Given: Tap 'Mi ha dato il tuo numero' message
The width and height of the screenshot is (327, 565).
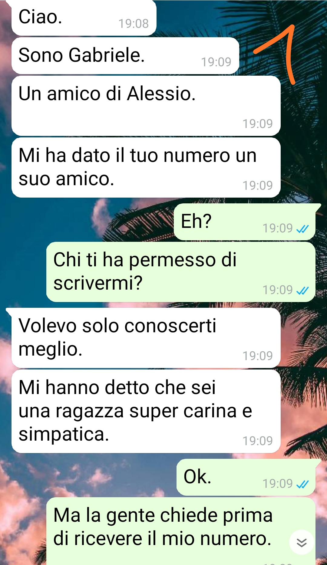Looking at the screenshot, I should [x=146, y=167].
